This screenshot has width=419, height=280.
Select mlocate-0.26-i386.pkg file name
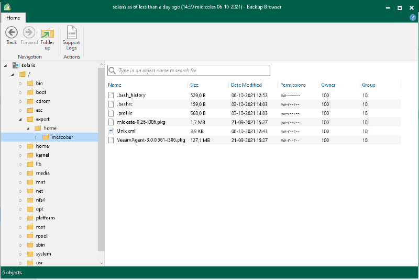tap(141, 122)
